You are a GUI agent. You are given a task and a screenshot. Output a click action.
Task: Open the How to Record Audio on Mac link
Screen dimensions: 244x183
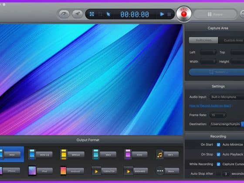(210, 106)
